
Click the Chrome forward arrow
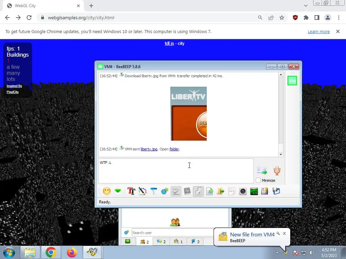[x=18, y=18]
